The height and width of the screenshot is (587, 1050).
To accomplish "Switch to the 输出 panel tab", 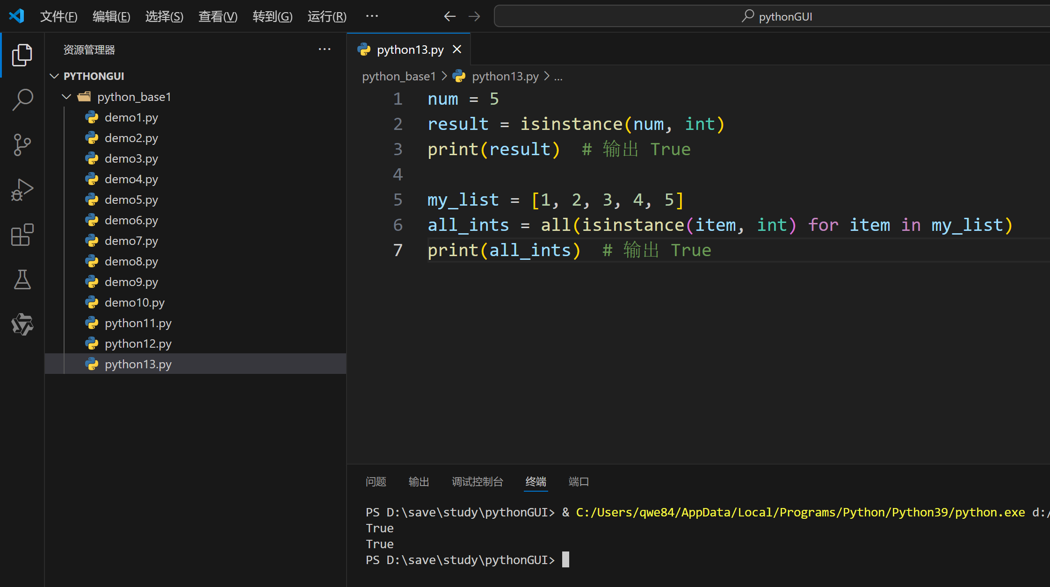I will pos(419,481).
